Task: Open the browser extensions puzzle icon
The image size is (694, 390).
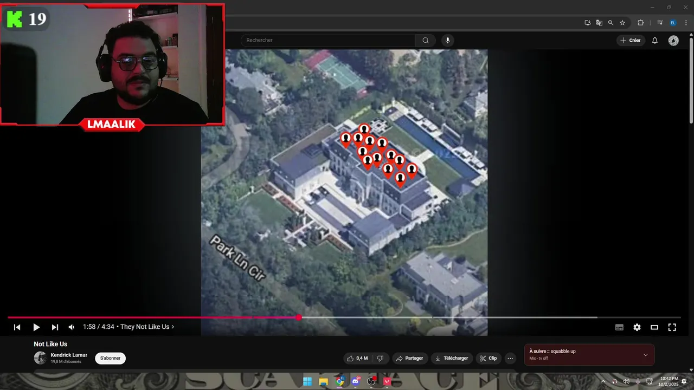Action: [640, 23]
